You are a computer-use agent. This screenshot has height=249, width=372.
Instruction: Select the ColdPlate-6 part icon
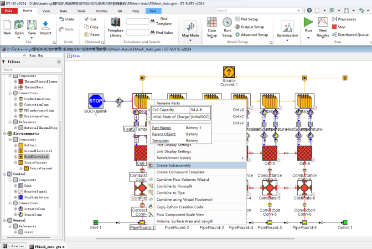(x=305, y=188)
